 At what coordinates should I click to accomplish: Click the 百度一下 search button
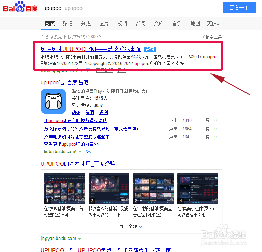coord(239,8)
